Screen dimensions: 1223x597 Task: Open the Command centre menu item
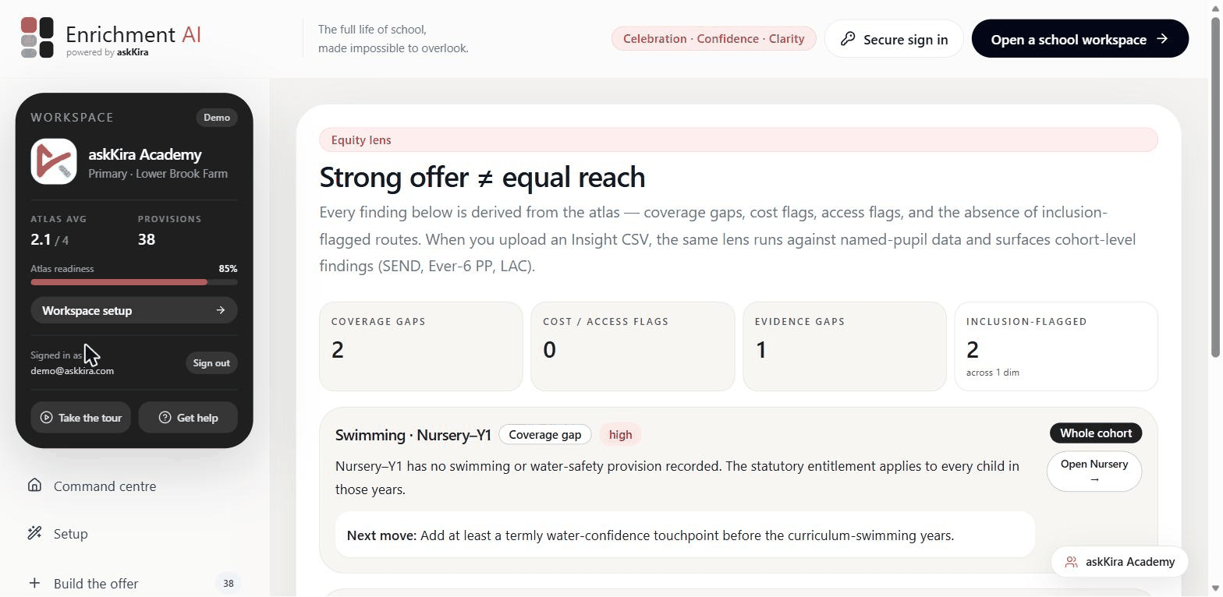click(x=134, y=486)
